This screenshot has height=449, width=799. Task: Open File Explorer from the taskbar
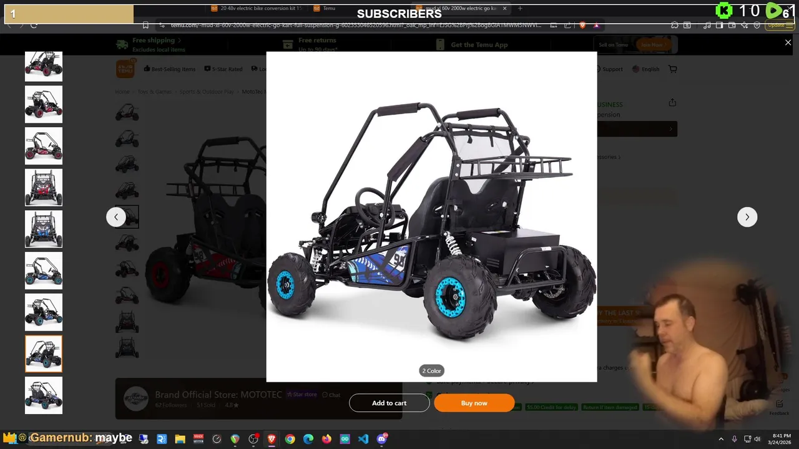[180, 439]
